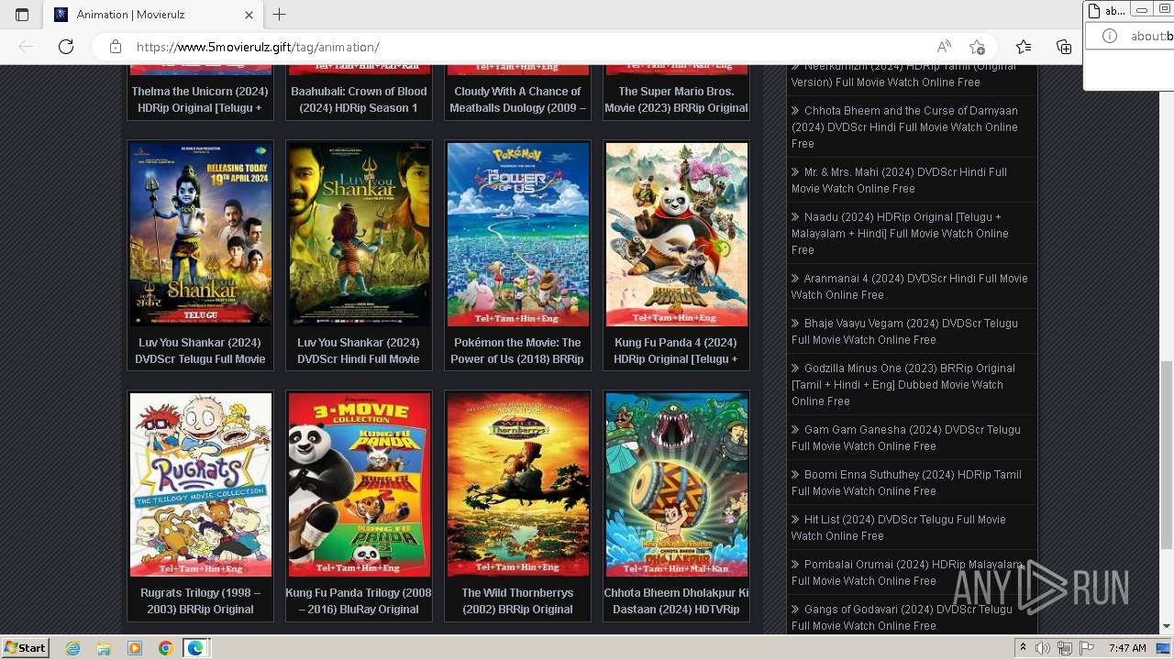This screenshot has width=1174, height=660.
Task: Click Rugrats Trilogy (1998 – 2003) title link
Action: click(x=200, y=601)
